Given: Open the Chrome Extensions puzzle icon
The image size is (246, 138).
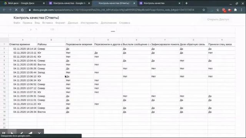Looking at the screenshot, I should [x=235, y=10].
